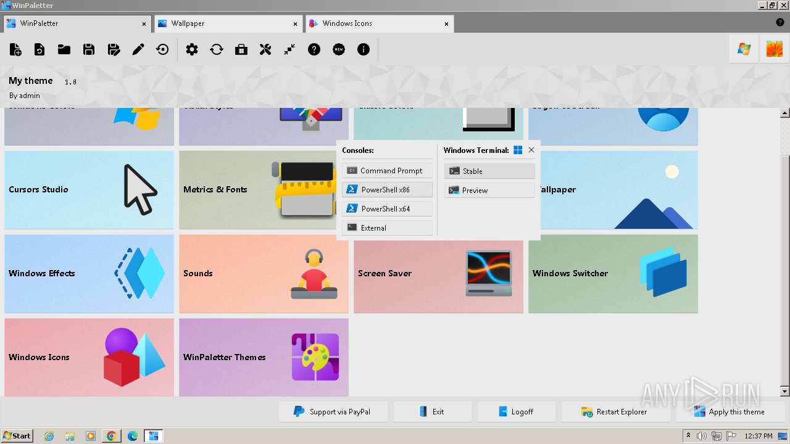This screenshot has height=444, width=790.
Task: Choose PowerShell x64 console
Action: [387, 208]
